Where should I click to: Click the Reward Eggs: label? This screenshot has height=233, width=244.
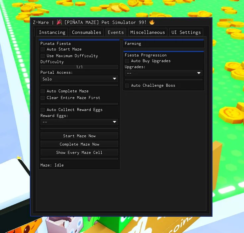(54, 116)
